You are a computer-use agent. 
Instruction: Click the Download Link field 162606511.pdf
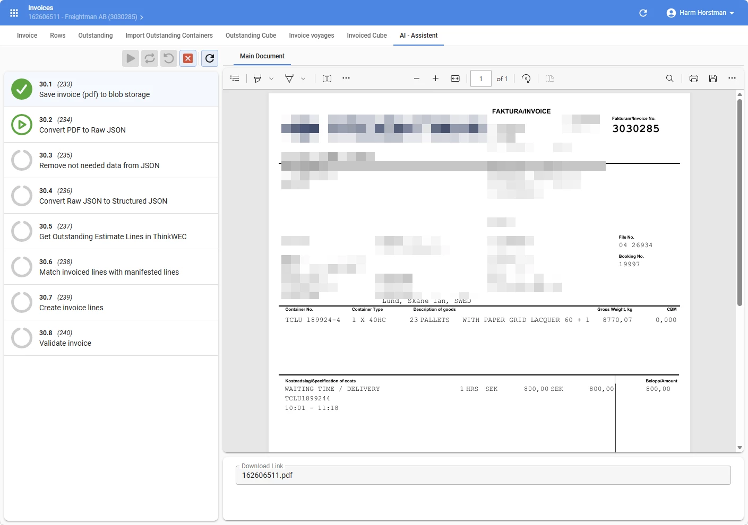483,475
